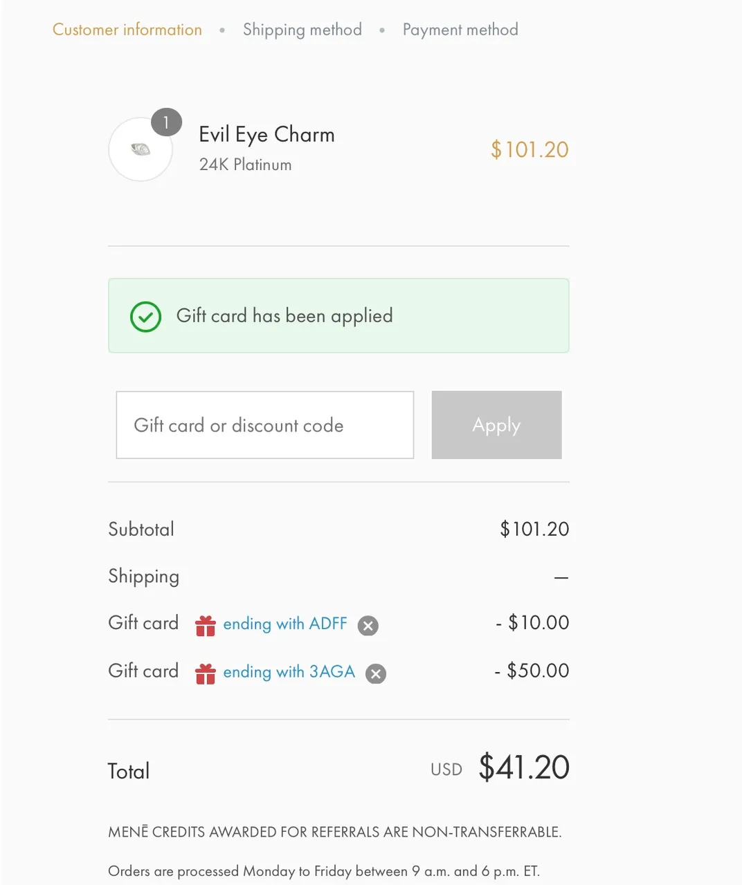742x885 pixels.
Task: Click the $101.20 item price
Action: (x=530, y=149)
